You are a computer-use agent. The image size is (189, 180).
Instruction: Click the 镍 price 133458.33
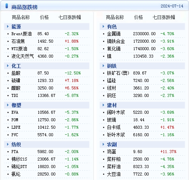click(x=143, y=56)
